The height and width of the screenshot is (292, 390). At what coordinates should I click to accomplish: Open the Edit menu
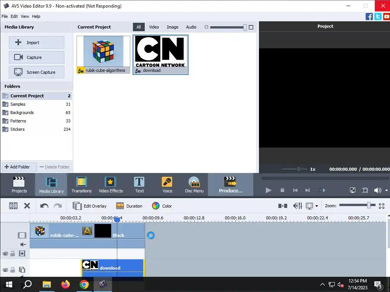(14, 16)
